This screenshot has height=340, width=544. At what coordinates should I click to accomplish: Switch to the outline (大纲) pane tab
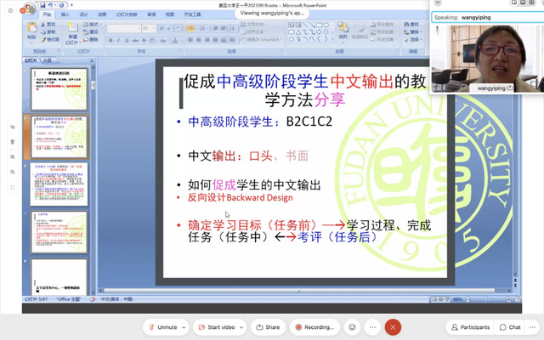[48, 60]
